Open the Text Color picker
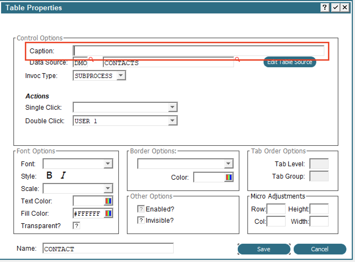This screenshot has width=355, height=262. tap(108, 201)
